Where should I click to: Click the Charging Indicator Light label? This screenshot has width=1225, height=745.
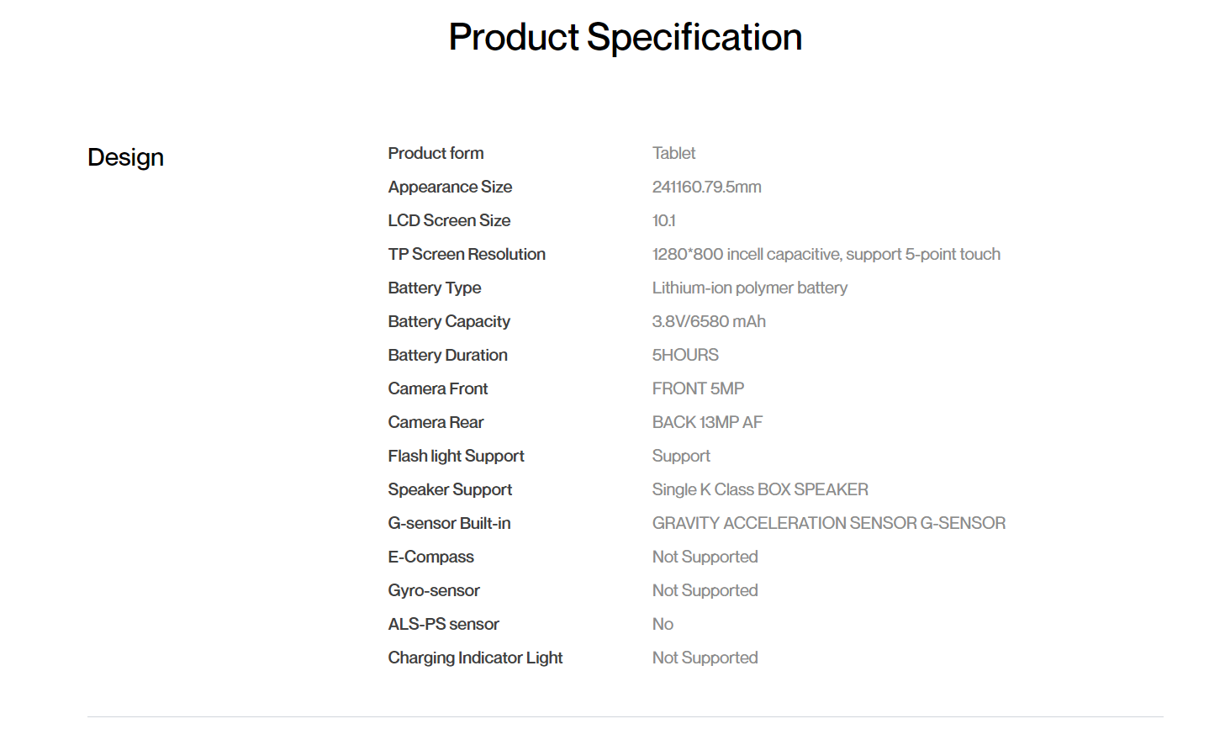click(475, 658)
